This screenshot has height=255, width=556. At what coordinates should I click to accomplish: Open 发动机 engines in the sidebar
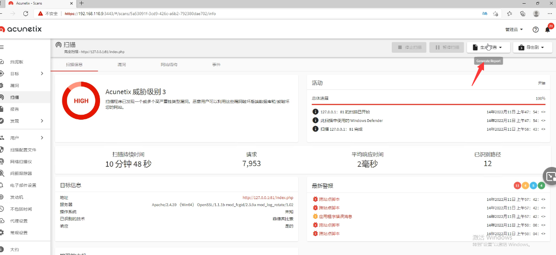[x=17, y=197]
